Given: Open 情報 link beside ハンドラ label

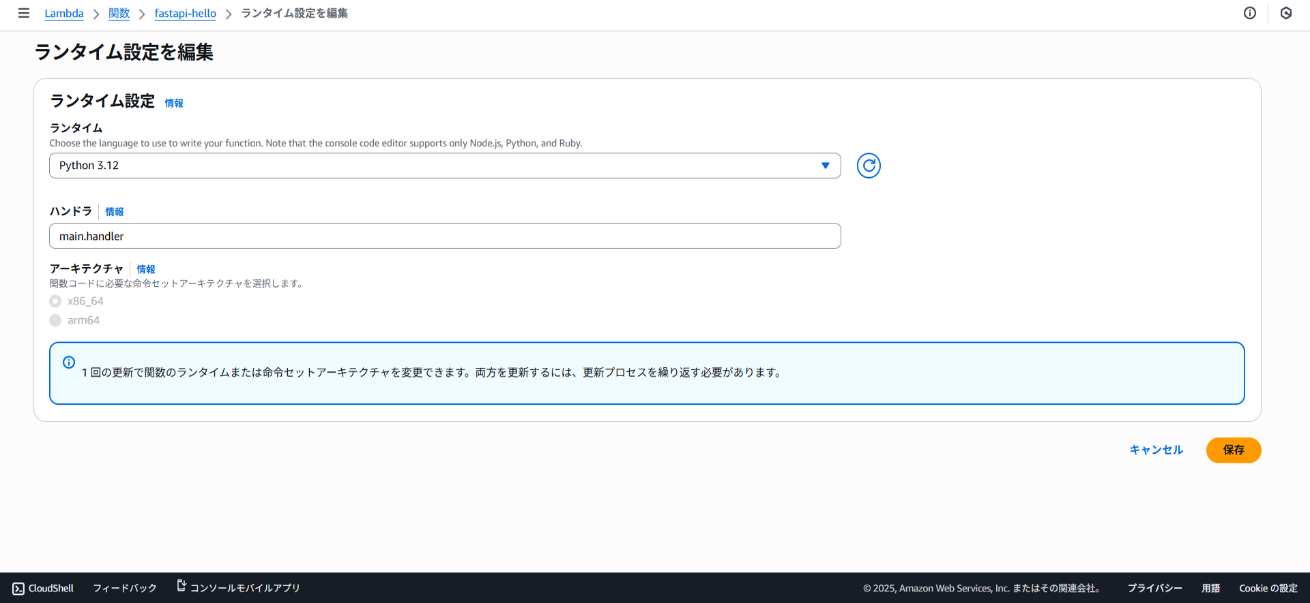Looking at the screenshot, I should (x=115, y=212).
